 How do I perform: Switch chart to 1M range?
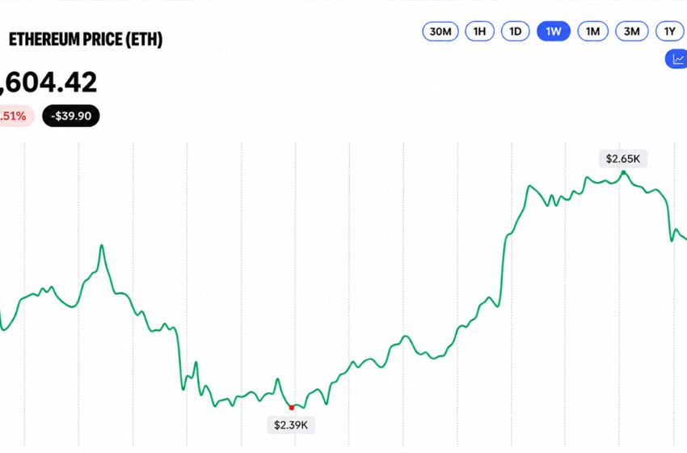[x=592, y=31]
